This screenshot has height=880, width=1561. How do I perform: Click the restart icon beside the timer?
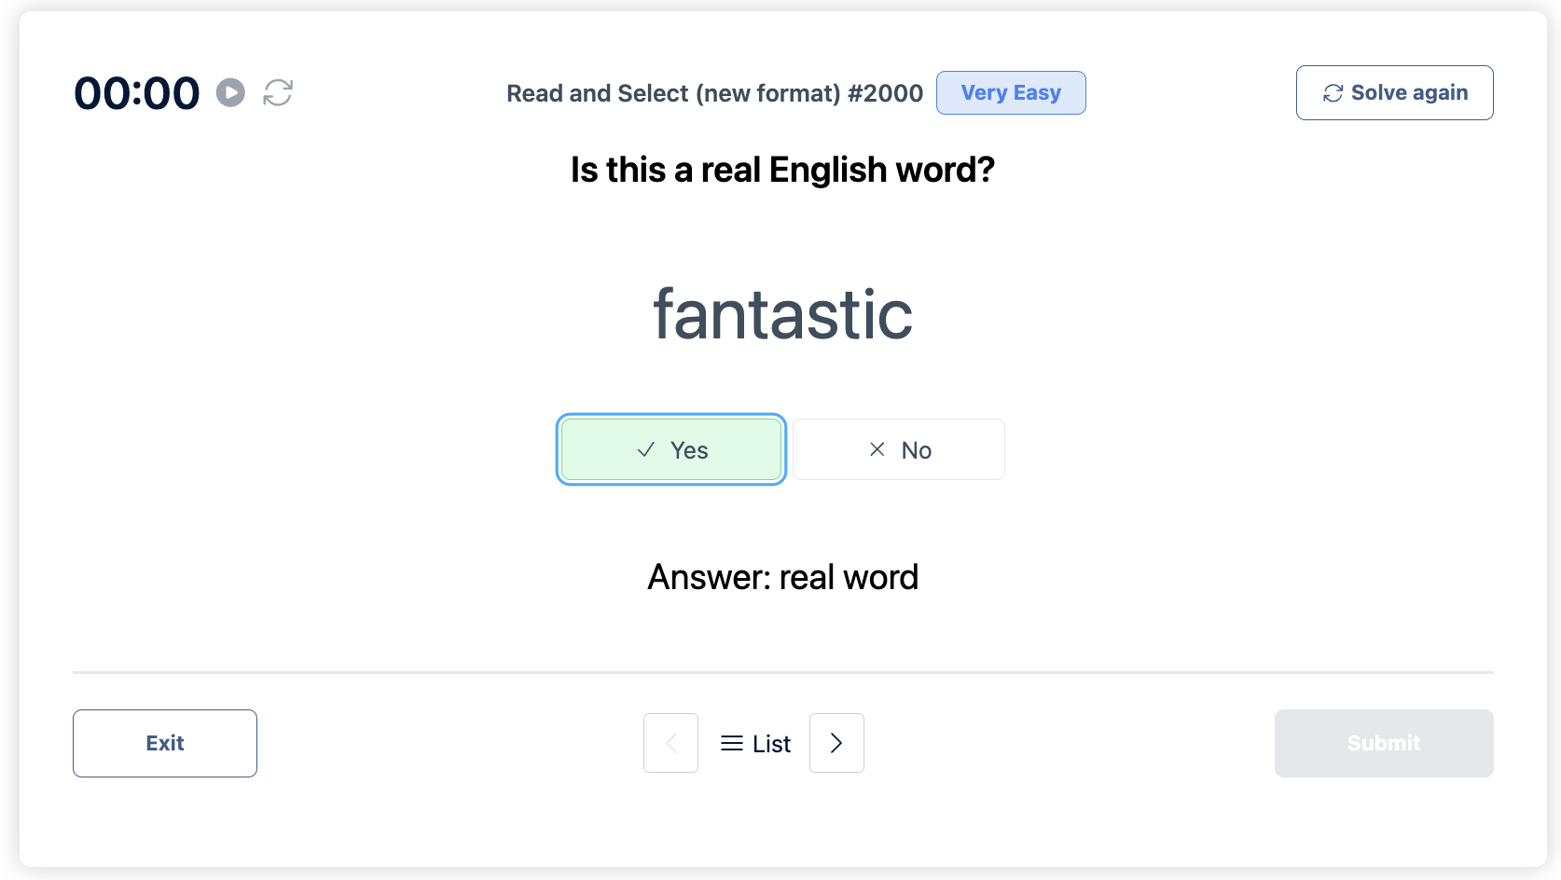click(x=279, y=93)
